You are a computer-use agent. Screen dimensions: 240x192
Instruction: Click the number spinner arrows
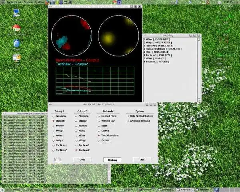coord(60,160)
